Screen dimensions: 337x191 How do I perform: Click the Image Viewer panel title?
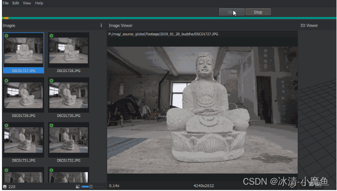click(121, 26)
